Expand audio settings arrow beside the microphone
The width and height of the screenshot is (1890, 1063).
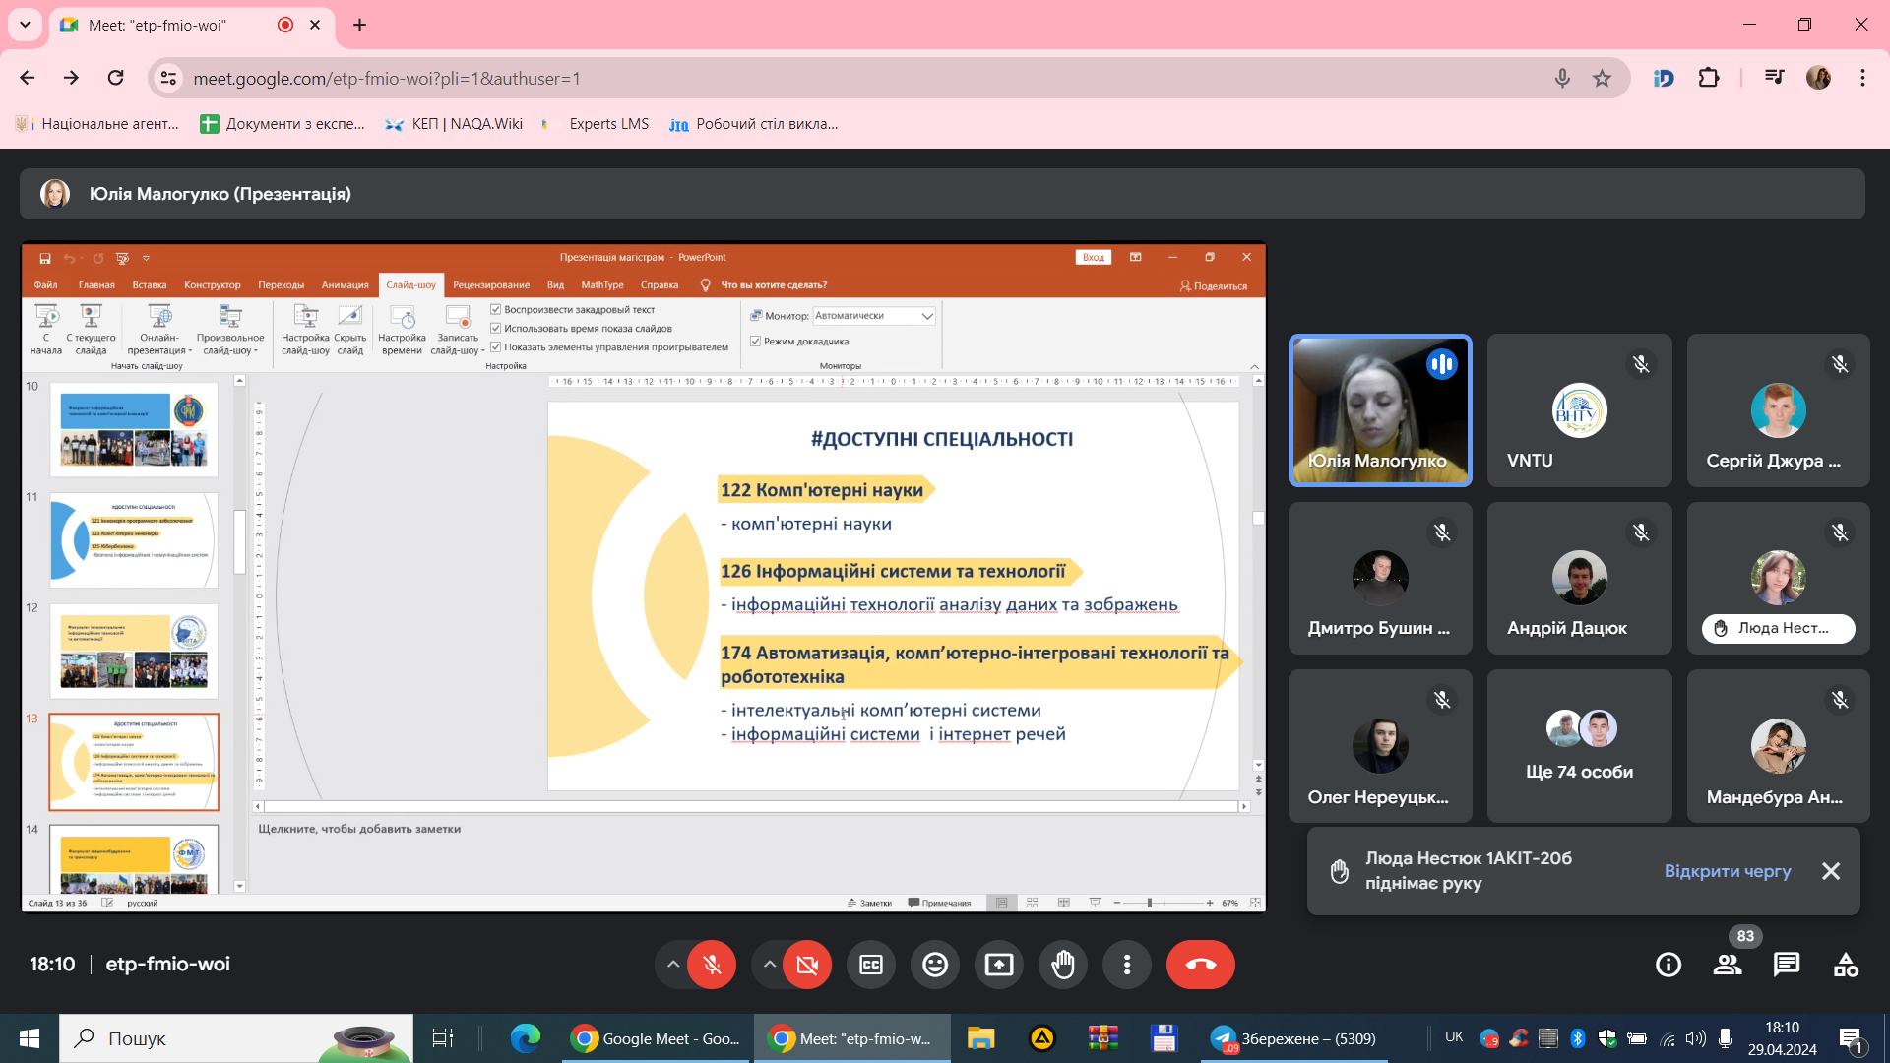point(673,965)
